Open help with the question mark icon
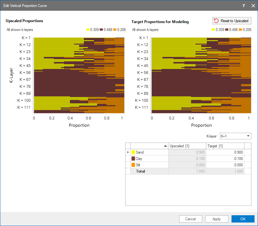258x226 pixels. pyautogui.click(x=243, y=6)
